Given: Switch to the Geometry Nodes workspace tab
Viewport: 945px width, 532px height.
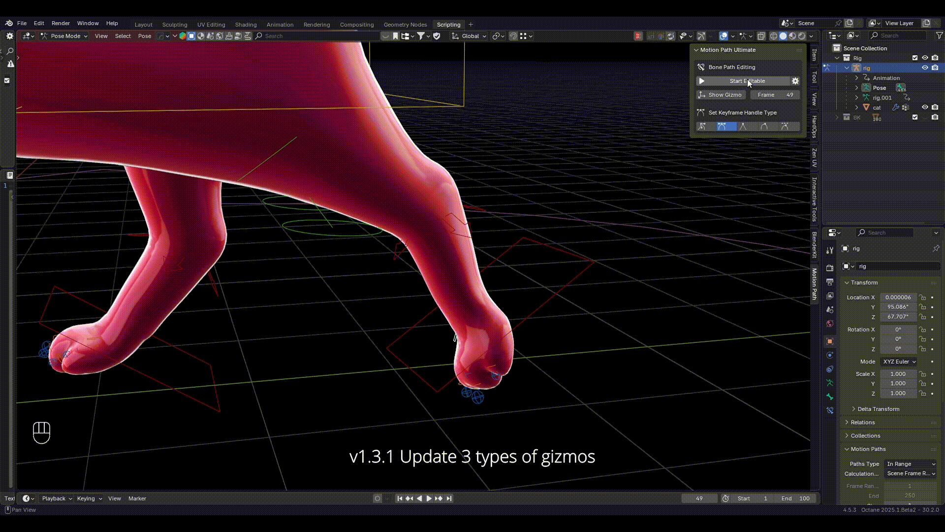Looking at the screenshot, I should tap(405, 25).
